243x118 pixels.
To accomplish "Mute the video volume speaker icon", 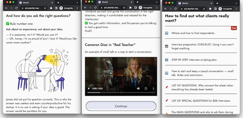I will 138,89.
